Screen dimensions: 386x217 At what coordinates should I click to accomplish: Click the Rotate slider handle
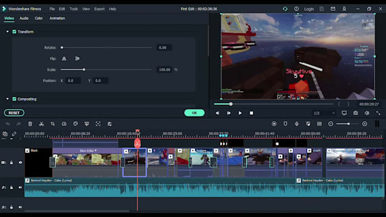coord(62,48)
